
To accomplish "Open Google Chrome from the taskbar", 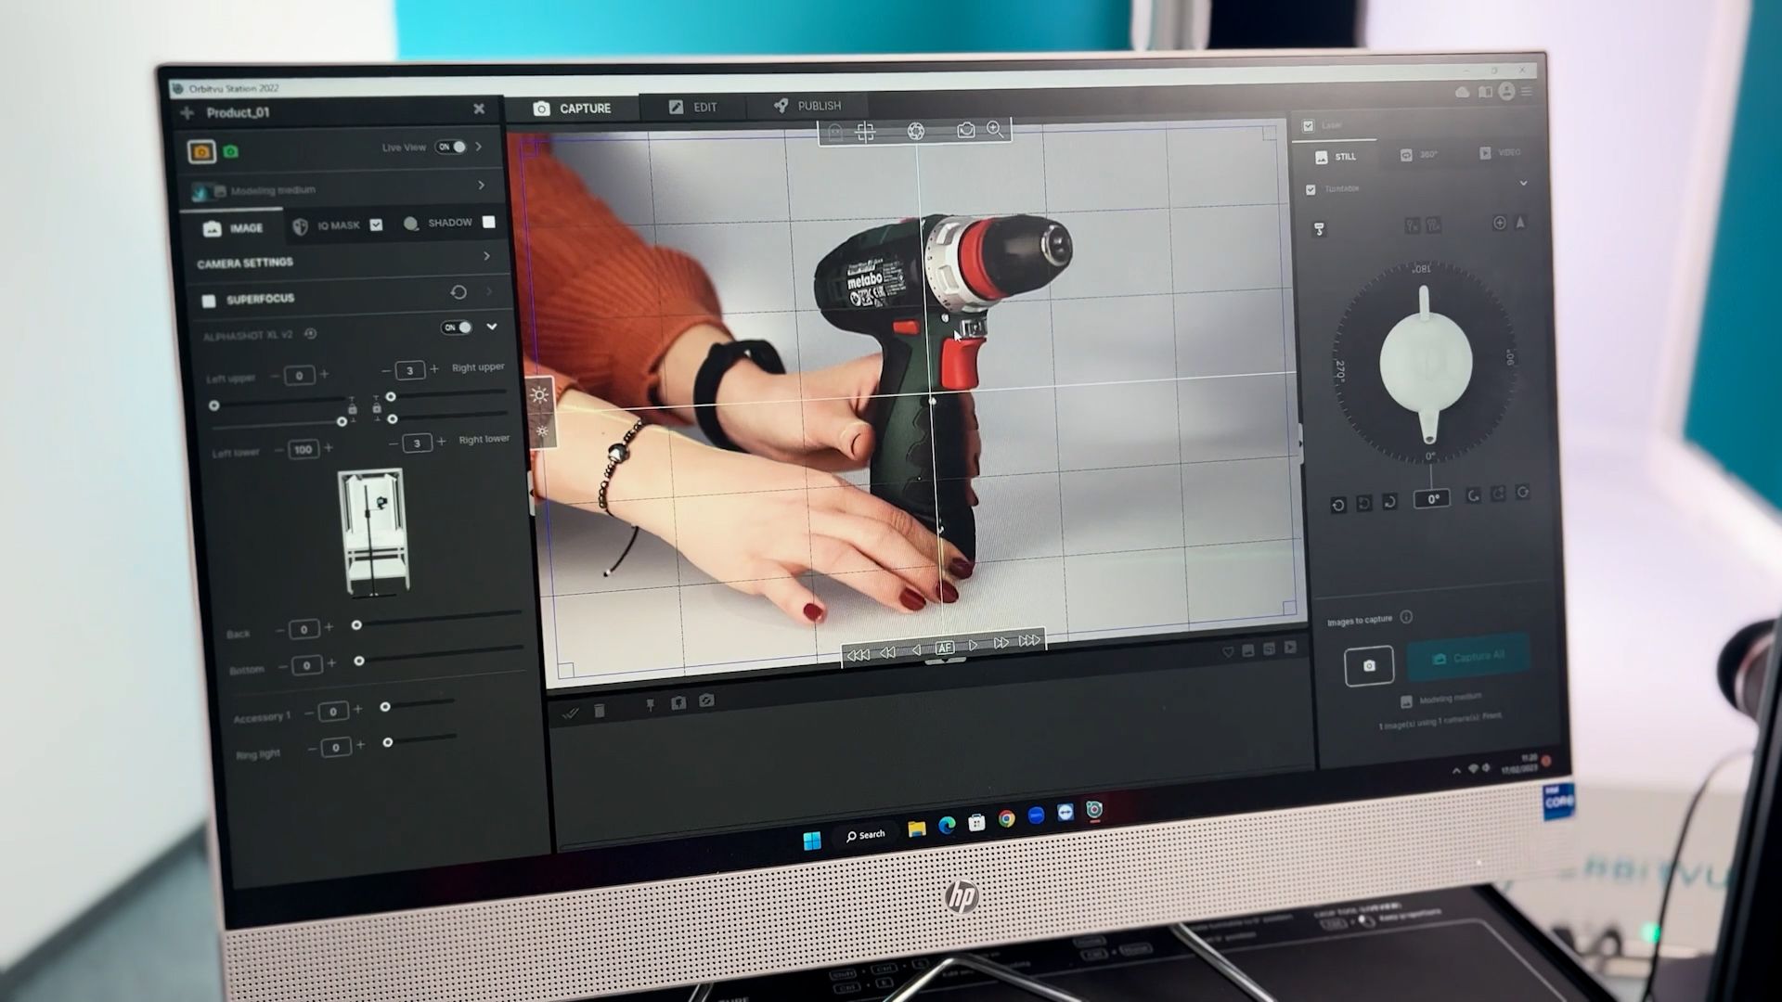I will coord(1006,819).
